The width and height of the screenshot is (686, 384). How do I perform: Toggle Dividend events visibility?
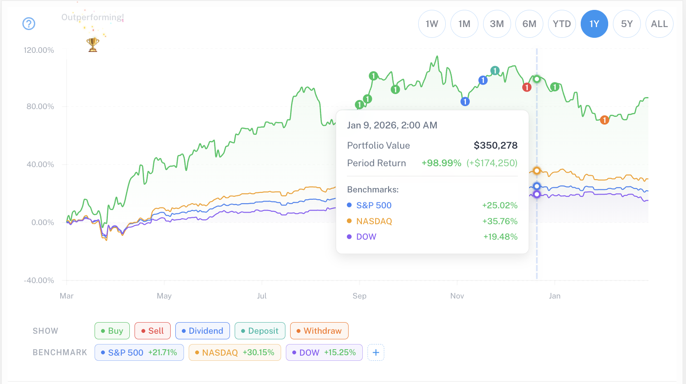pos(202,331)
